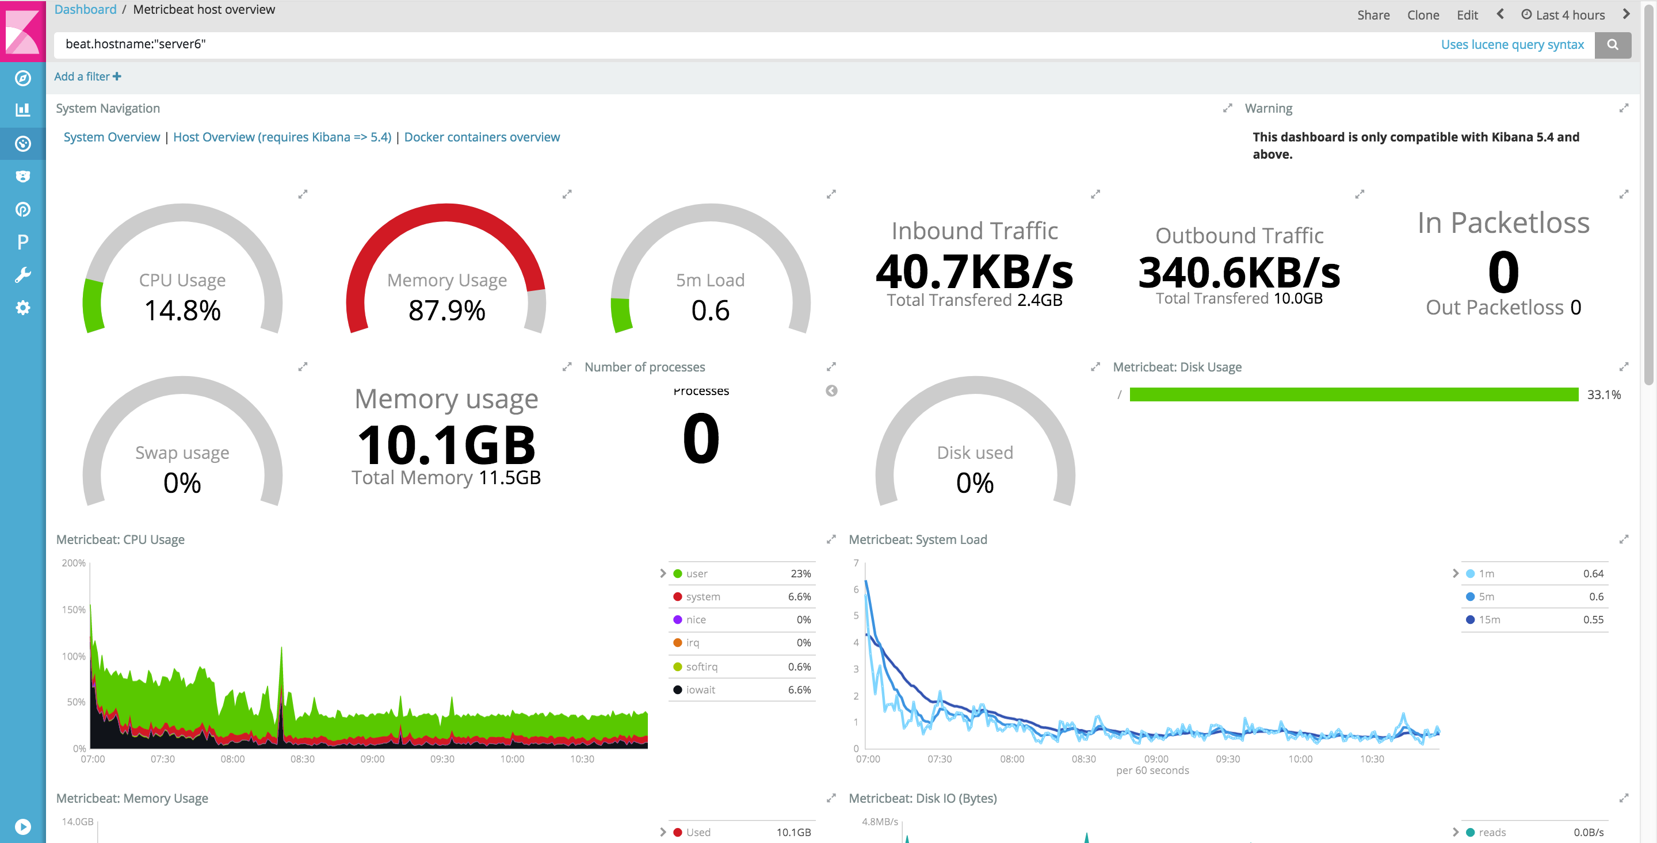1657x843 pixels.
Task: Expand the Metricbeat: Memory Usage panel
Action: coord(831,798)
